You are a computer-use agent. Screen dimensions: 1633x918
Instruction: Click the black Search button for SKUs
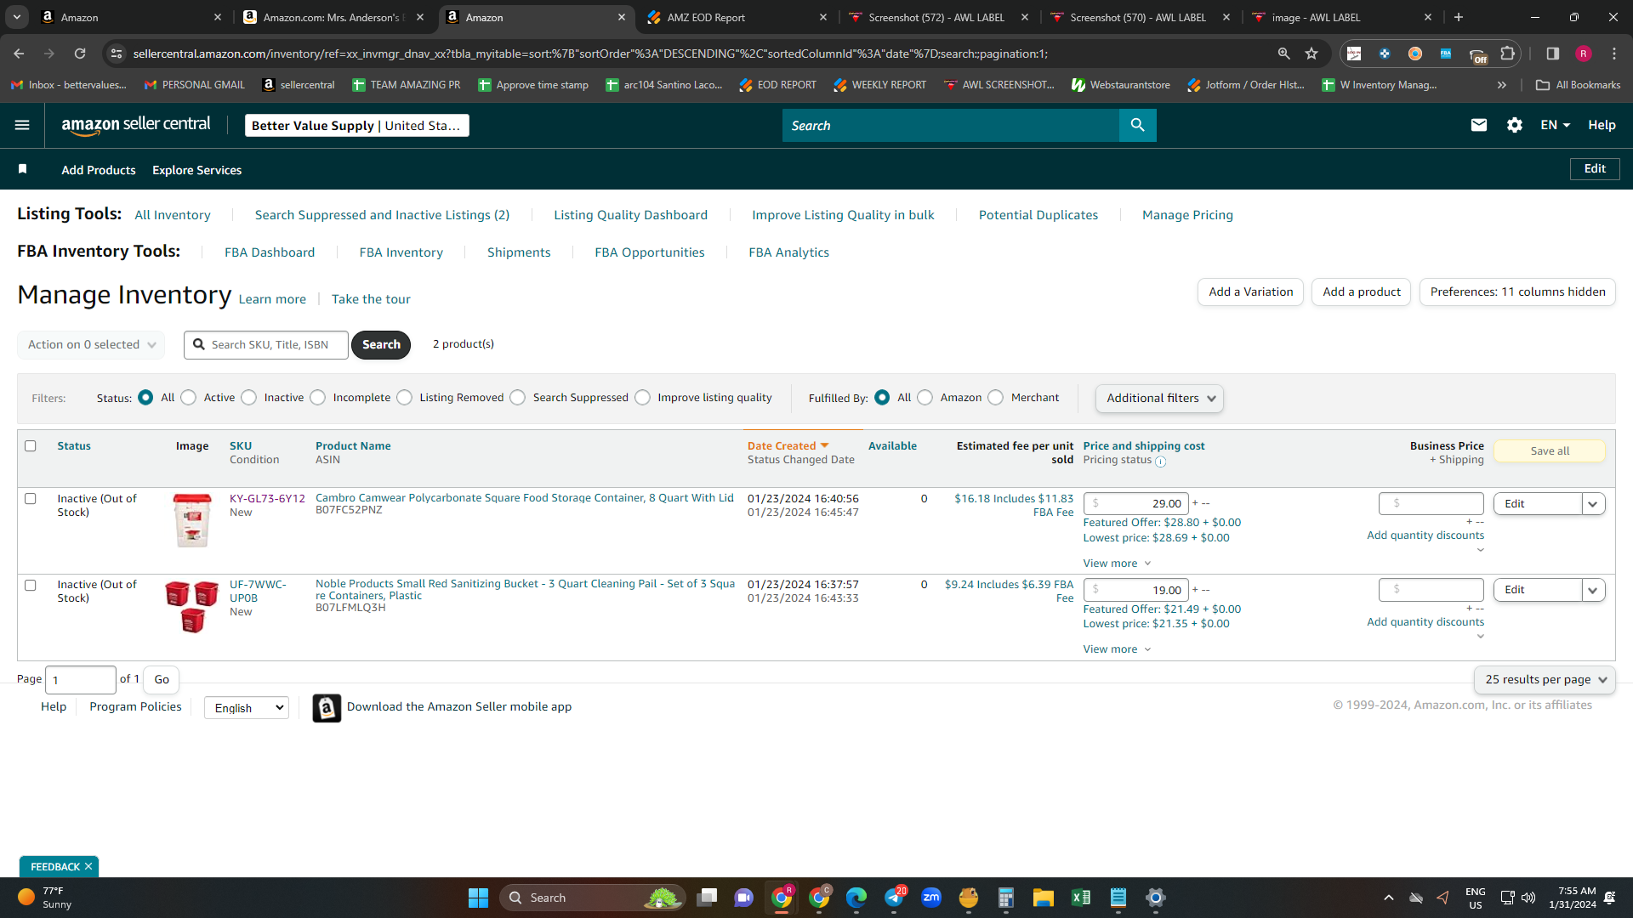(x=381, y=345)
